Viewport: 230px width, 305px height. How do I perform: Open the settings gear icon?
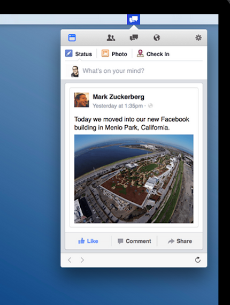coord(198,37)
